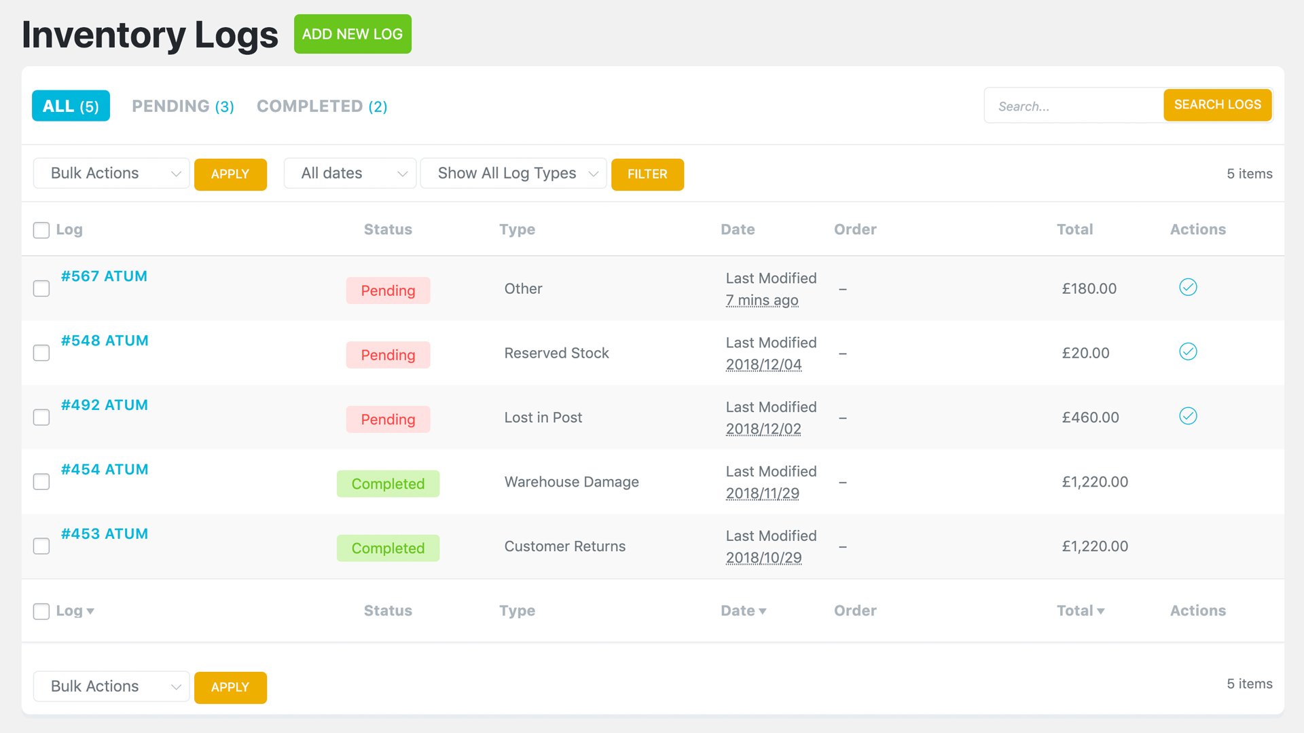1304x733 pixels.
Task: Click the footer Date column header
Action: point(738,611)
